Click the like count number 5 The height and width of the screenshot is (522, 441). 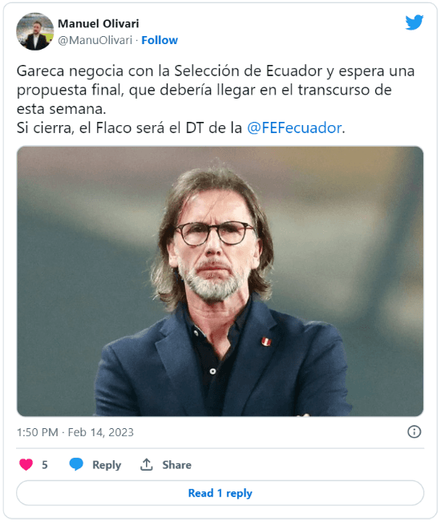click(x=45, y=465)
